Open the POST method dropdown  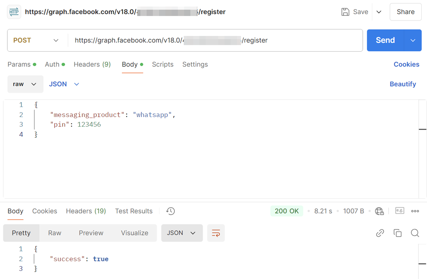pyautogui.click(x=36, y=40)
